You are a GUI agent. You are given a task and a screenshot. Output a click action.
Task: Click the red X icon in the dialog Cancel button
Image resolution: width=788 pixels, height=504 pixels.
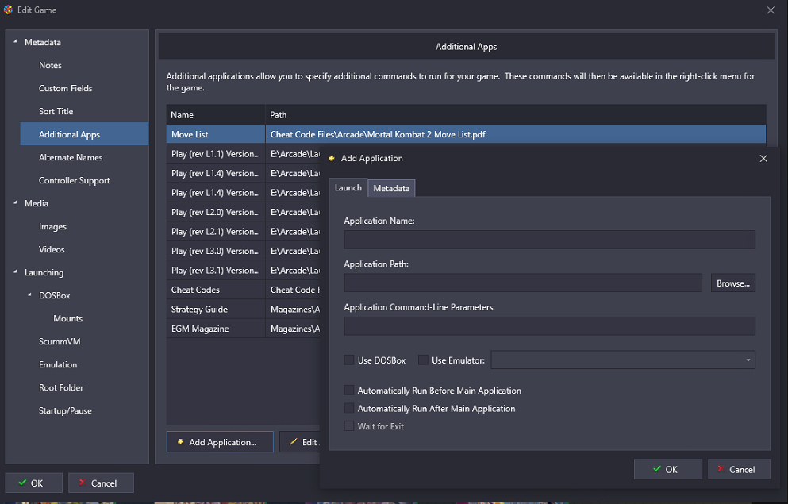click(x=721, y=469)
